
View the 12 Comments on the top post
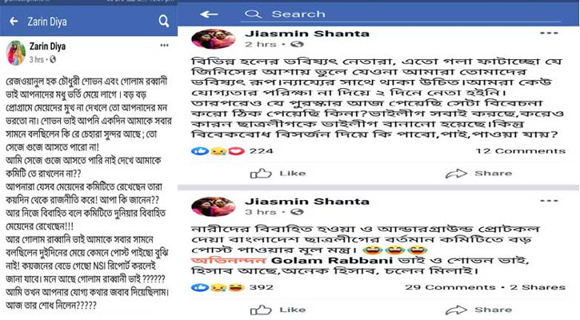click(x=521, y=151)
